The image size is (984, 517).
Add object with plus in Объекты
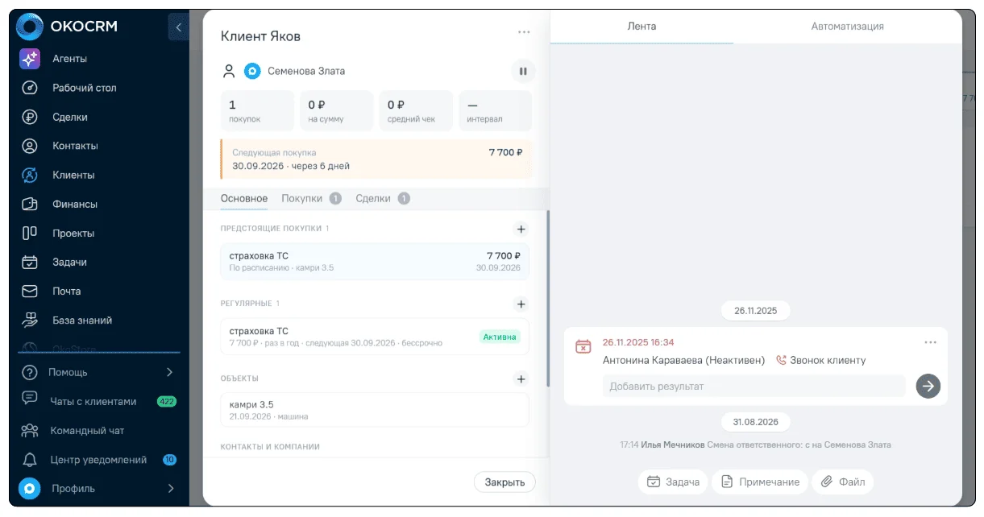click(x=521, y=378)
